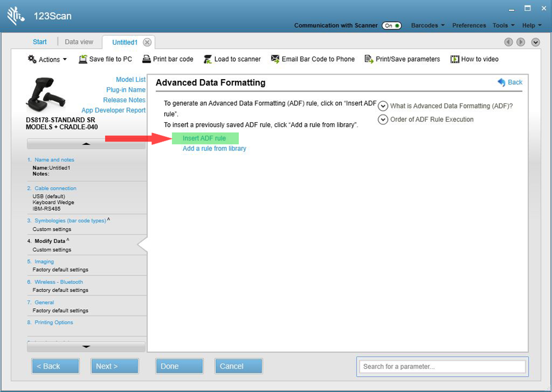
Task: Open the Actions dropdown
Action: (48, 59)
